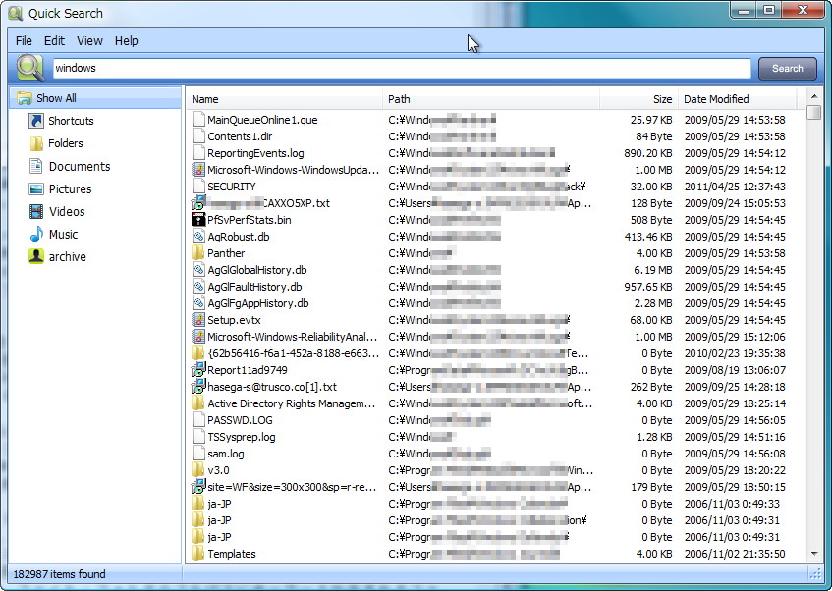832x591 pixels.
Task: Select the Microsoft-Windows-WindowsUpda... row name
Action: 293,170
